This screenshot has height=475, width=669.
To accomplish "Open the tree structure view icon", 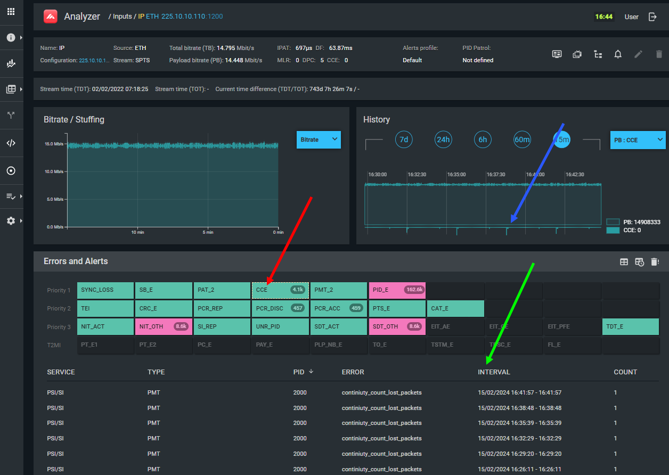I will 598,54.
